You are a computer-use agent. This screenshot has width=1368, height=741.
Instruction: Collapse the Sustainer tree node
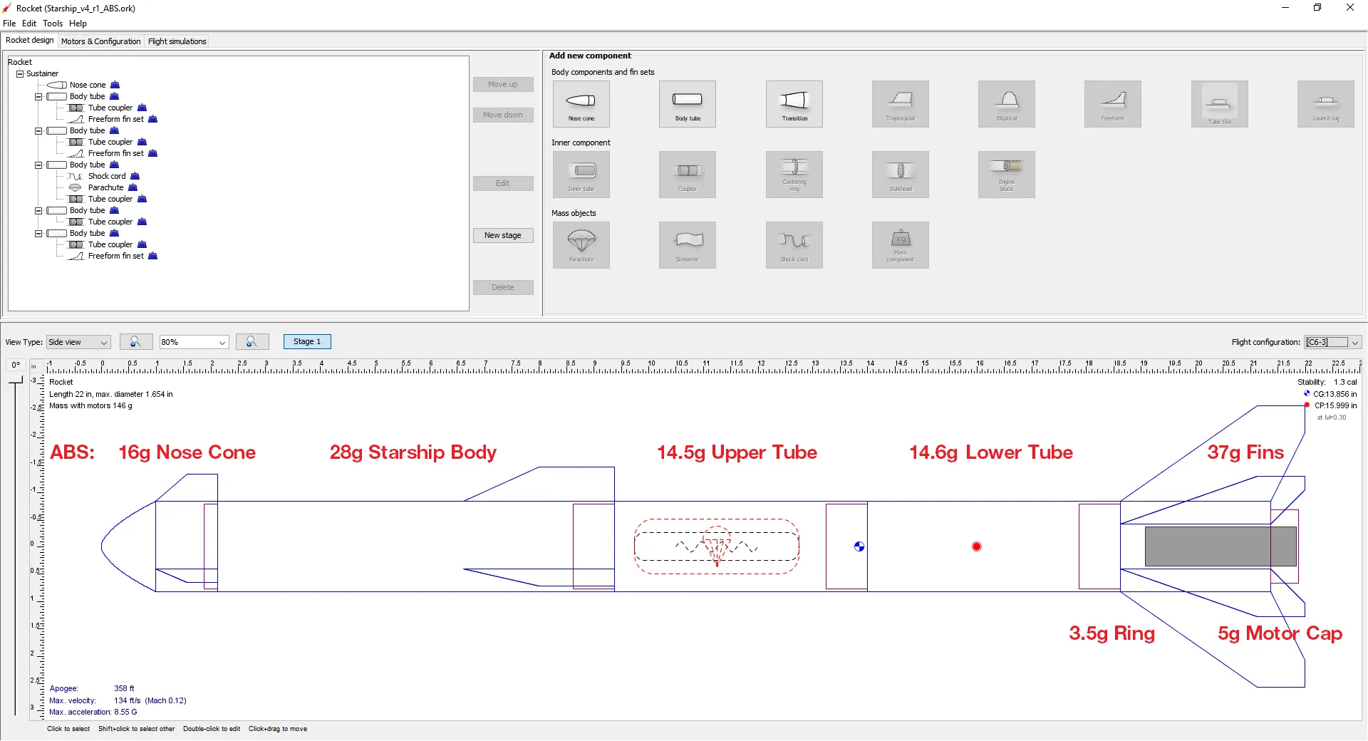20,73
